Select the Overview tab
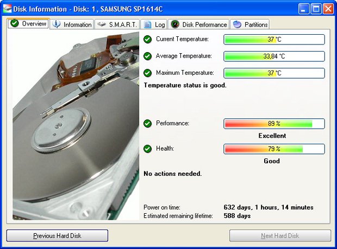Image resolution: width=337 pixels, height=249 pixels. point(29,24)
